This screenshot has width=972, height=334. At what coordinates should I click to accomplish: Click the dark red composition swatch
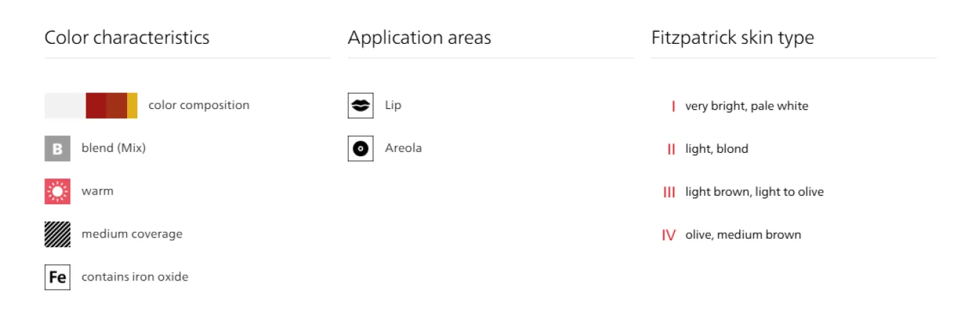(x=96, y=106)
